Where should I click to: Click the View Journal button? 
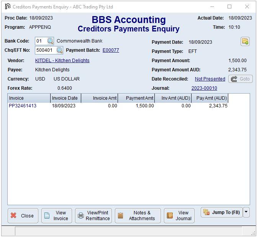[179, 216]
